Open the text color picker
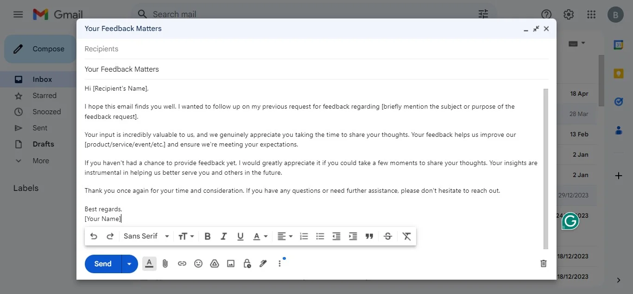The image size is (633, 294). click(x=260, y=236)
